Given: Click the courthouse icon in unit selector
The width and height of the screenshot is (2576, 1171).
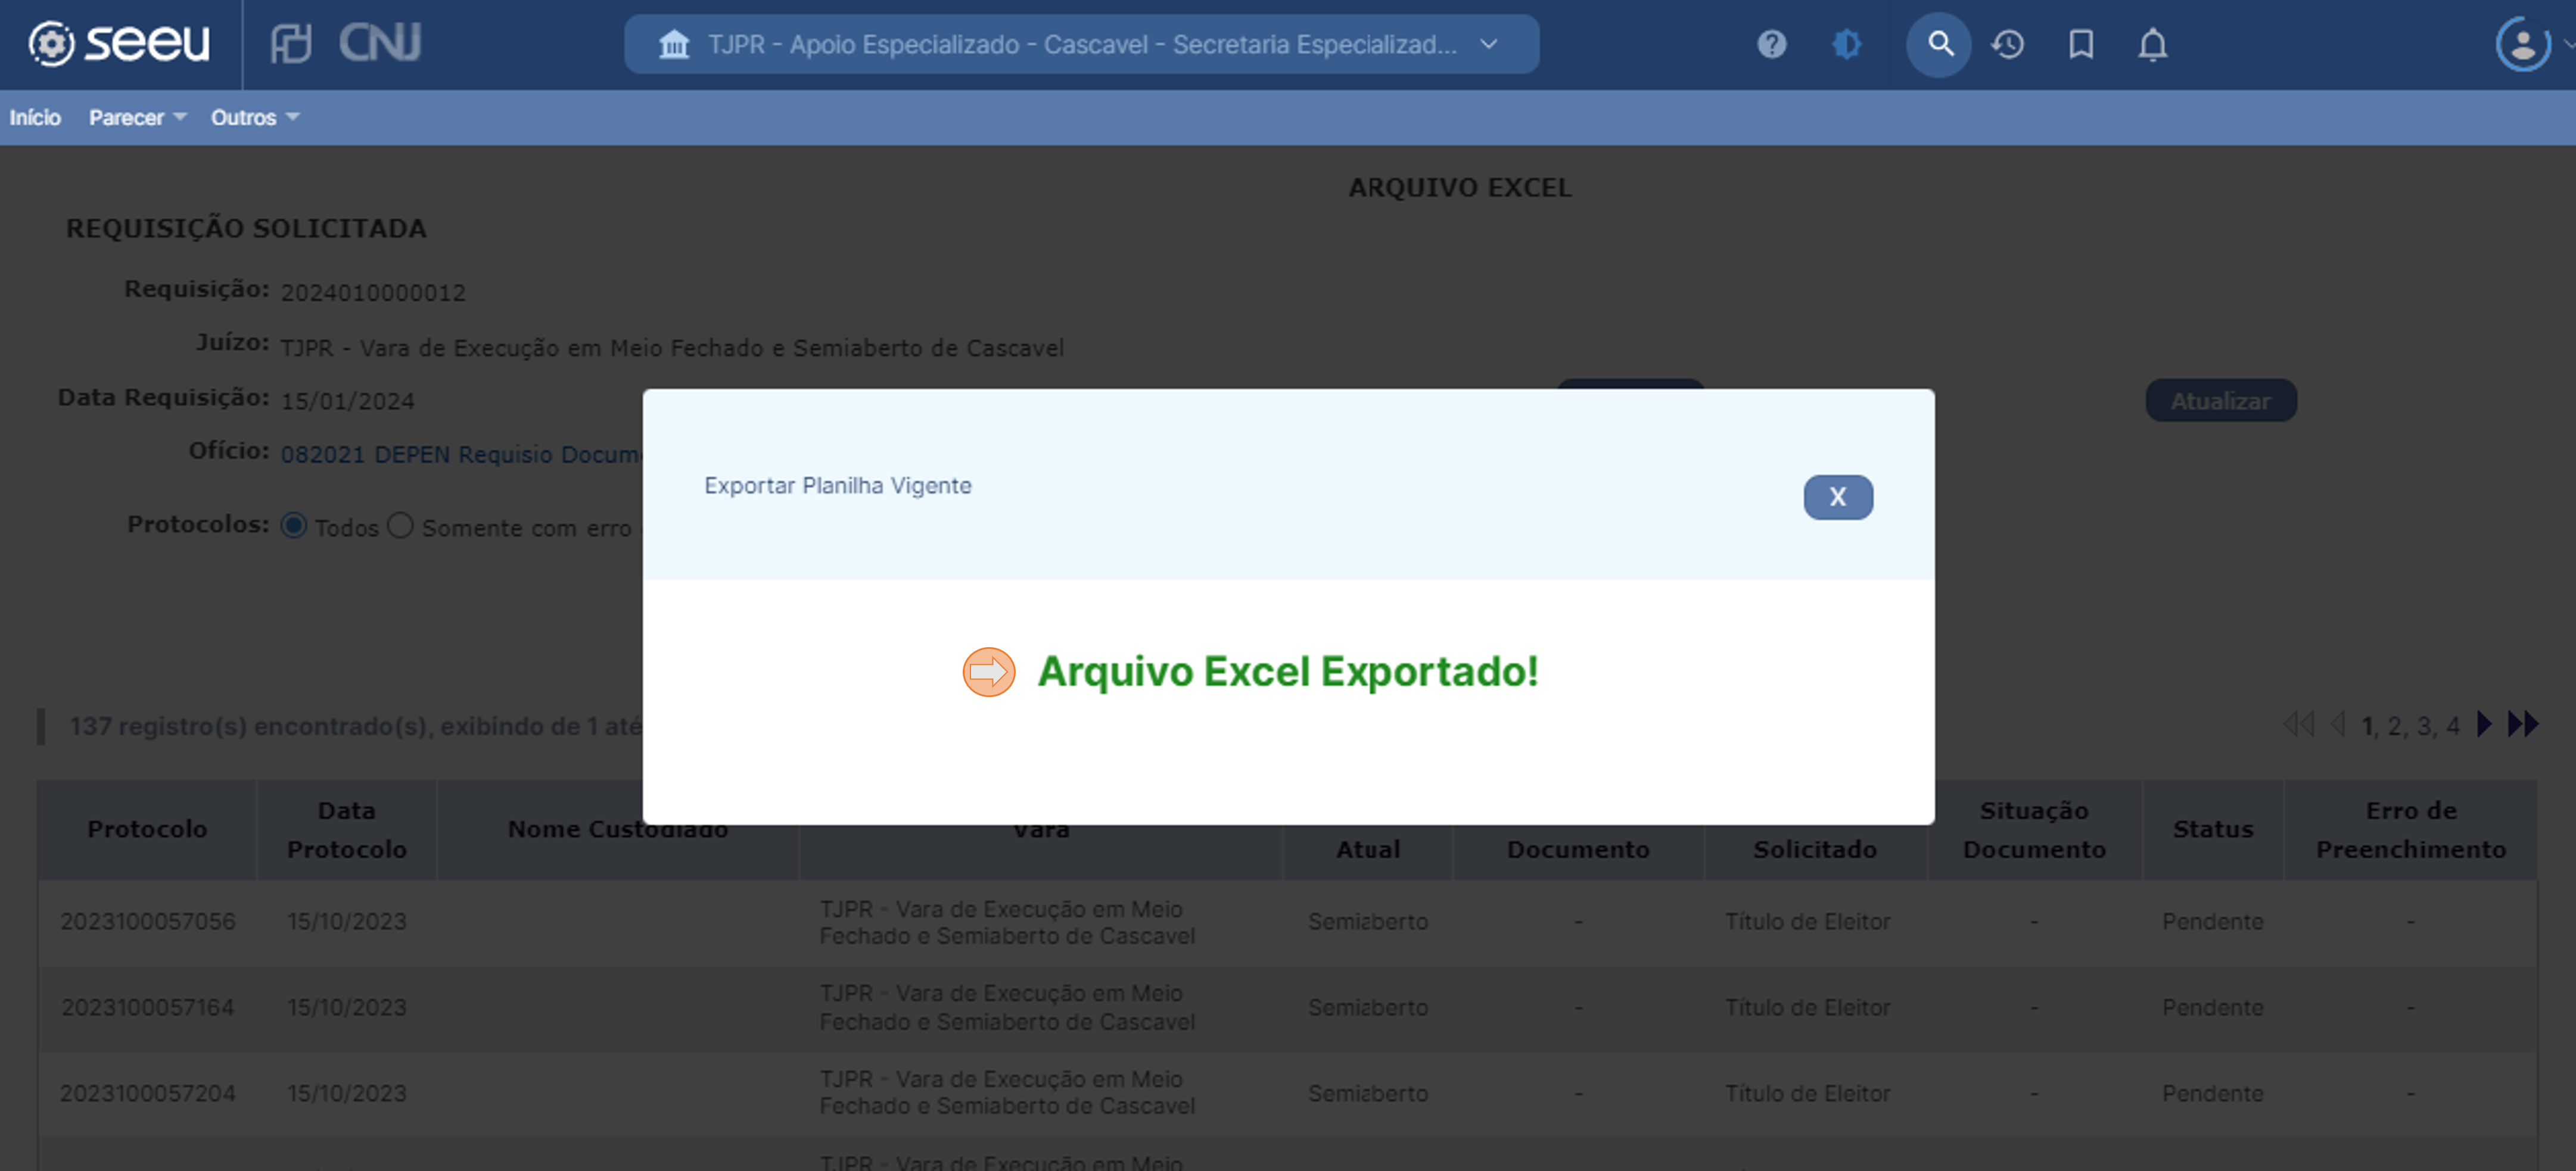Looking at the screenshot, I should [674, 44].
